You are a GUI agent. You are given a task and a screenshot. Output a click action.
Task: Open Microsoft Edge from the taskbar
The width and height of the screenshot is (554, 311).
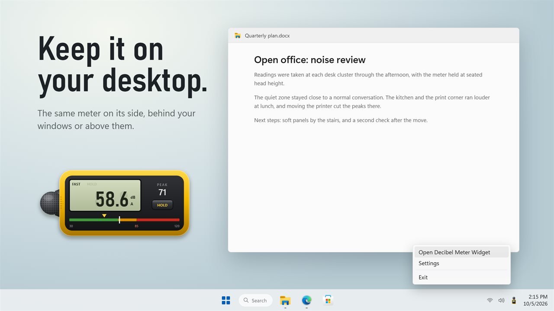(x=306, y=300)
